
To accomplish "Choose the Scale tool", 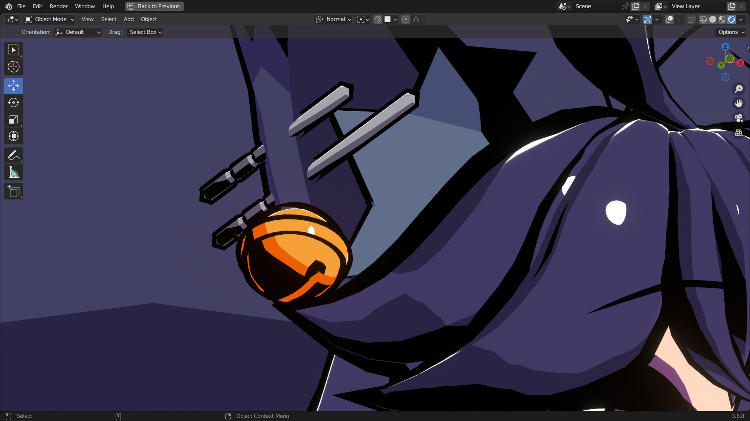I will click(x=14, y=119).
